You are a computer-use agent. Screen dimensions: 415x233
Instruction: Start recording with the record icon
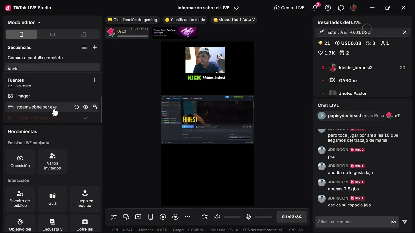point(163,217)
